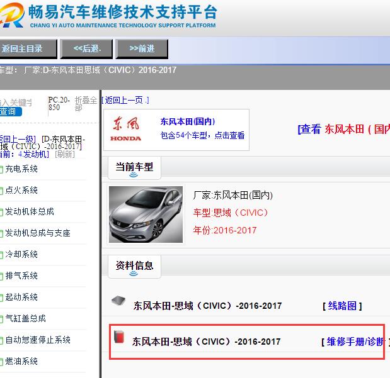Open 自动怠速停止系统 tree item

[38, 340]
